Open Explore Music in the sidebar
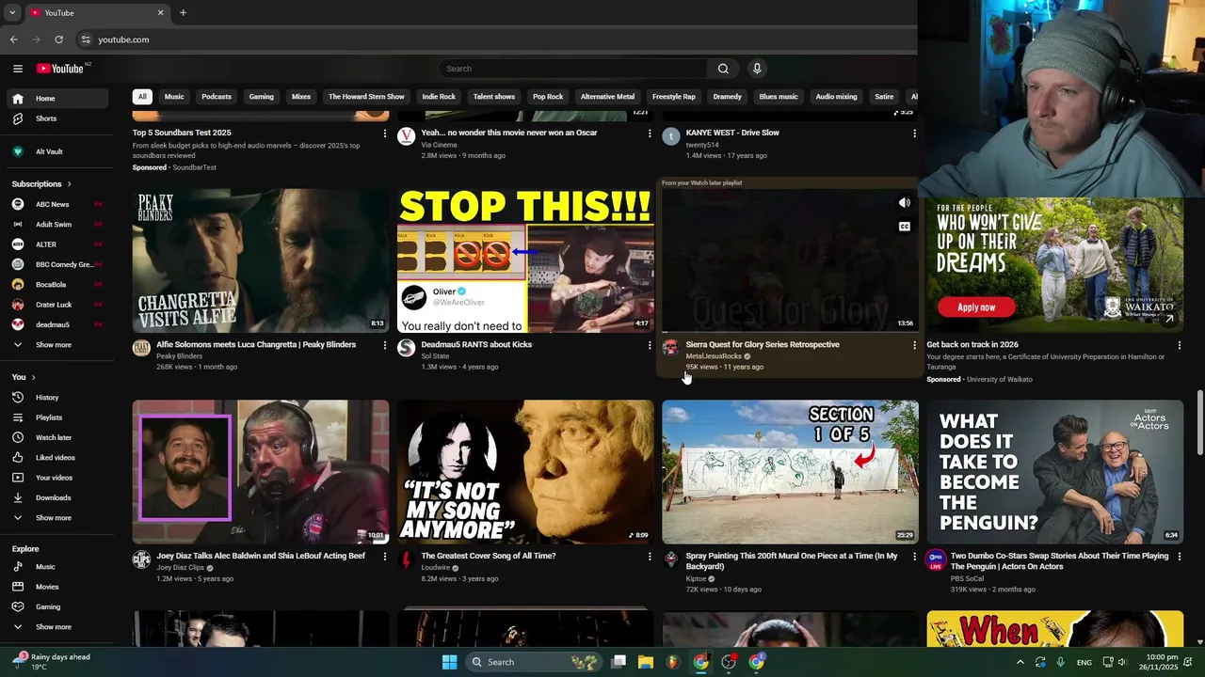Viewport: 1205px width, 677px height. pos(56,567)
